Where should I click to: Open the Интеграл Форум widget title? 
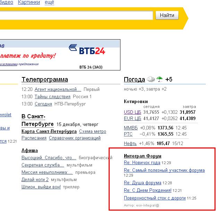pos(143,156)
